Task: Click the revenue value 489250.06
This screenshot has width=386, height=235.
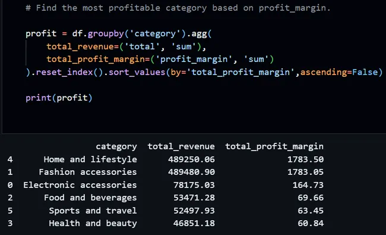Action: pyautogui.click(x=191, y=159)
